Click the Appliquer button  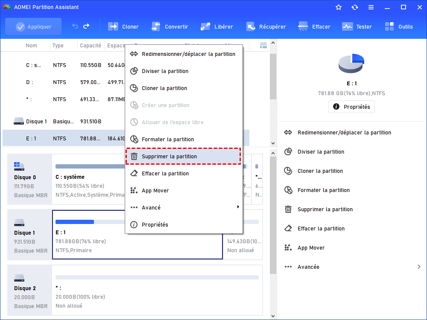(x=33, y=26)
